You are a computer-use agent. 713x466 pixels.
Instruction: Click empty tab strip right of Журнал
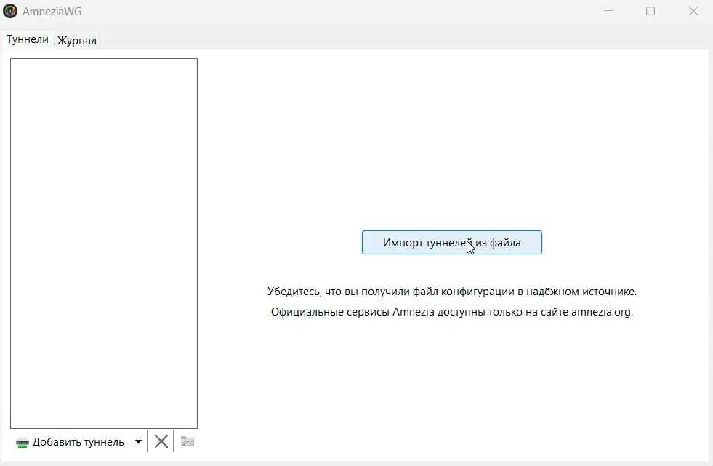tap(400, 40)
